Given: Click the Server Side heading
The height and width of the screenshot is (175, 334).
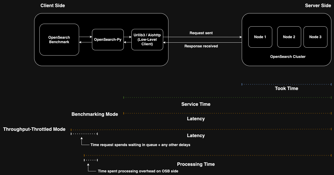Looking at the screenshot, I should 318,6.
